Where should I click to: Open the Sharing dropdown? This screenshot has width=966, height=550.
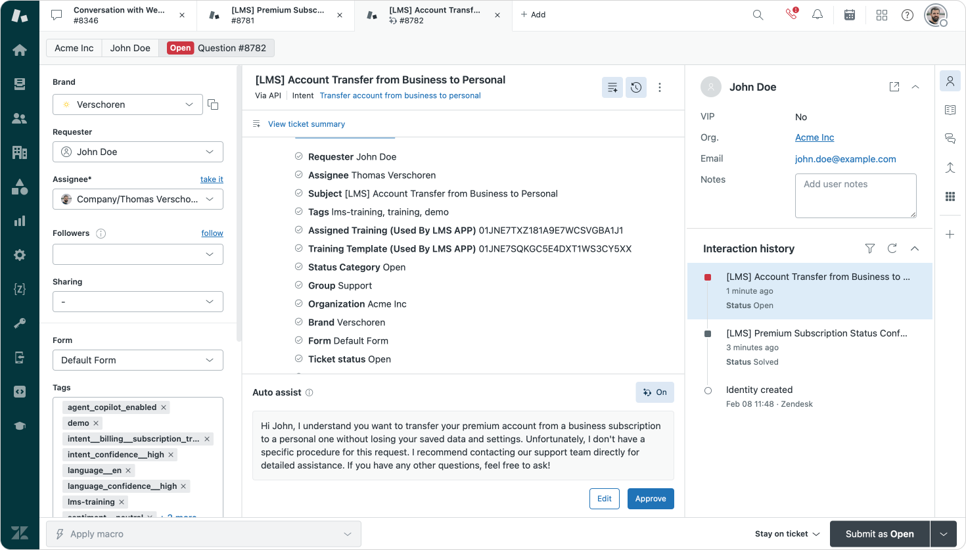pyautogui.click(x=138, y=302)
